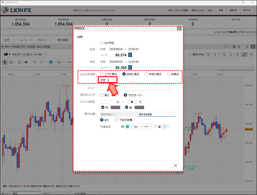Viewport: 257px width, 195px height.
Task: Click the OK button in dialog
Action: pyautogui.click(x=175, y=166)
